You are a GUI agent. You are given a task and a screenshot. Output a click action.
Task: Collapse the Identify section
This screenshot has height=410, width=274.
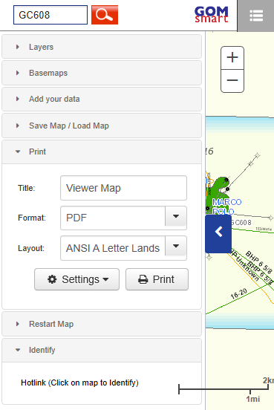(102, 350)
